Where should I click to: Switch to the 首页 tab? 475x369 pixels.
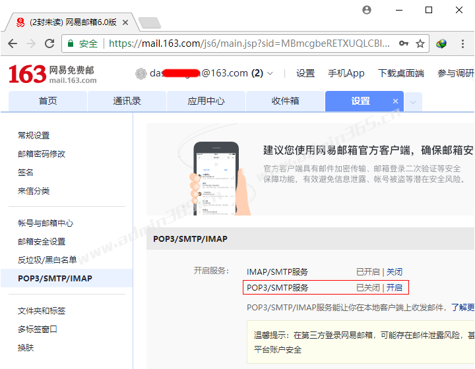(48, 101)
